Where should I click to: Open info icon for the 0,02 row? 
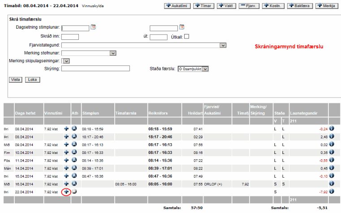[332, 144]
